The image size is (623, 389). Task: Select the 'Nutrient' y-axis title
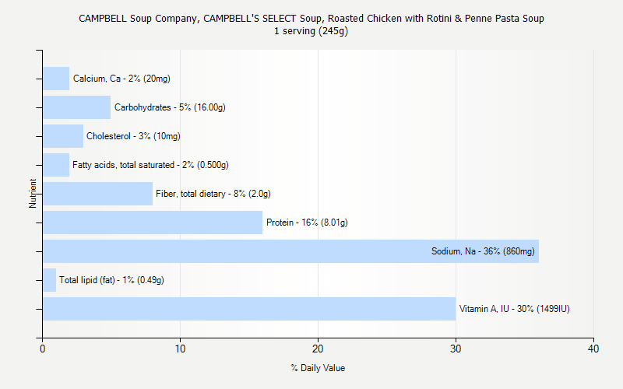tap(33, 194)
